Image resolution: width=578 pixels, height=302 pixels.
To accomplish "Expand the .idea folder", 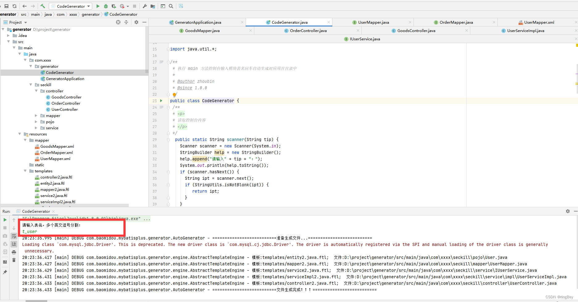I will (9, 36).
